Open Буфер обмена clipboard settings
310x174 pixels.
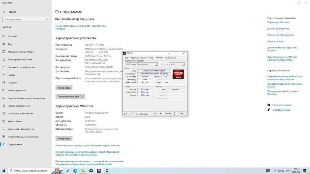[15, 121]
